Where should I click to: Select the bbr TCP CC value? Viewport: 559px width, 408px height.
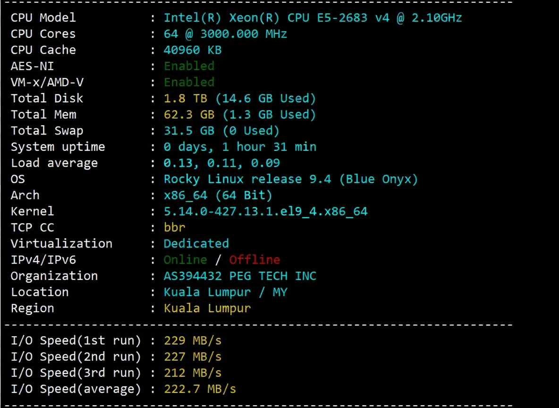pos(174,227)
